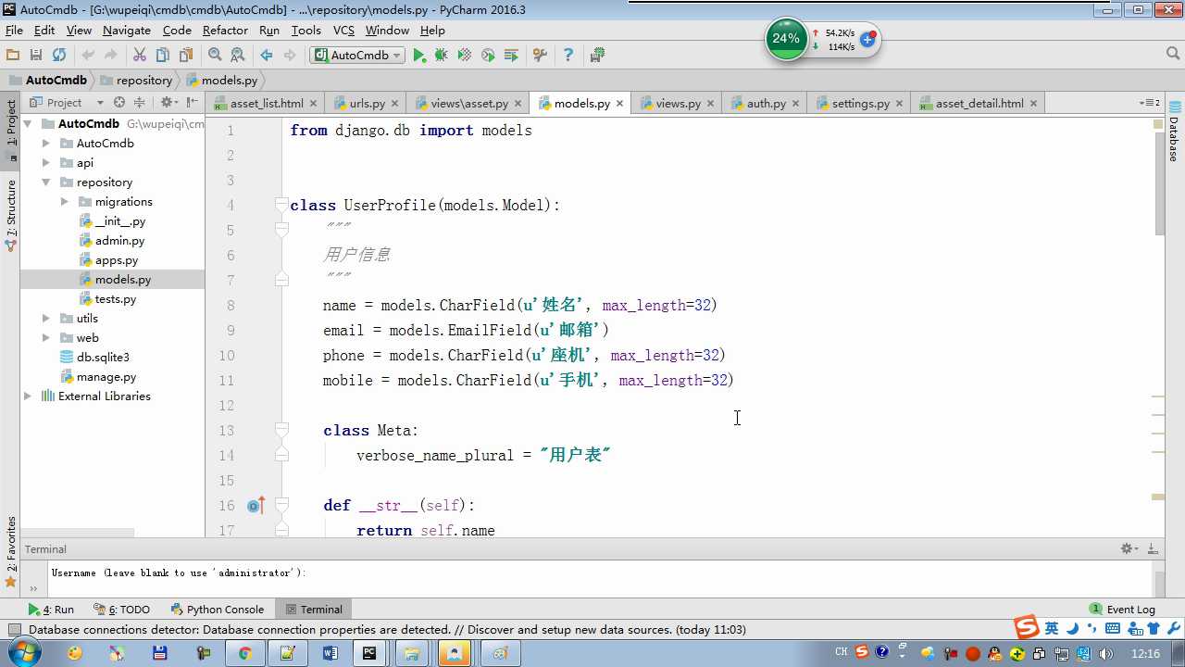The height and width of the screenshot is (667, 1185).
Task: Click the Sogou input method S icon
Action: [1027, 627]
